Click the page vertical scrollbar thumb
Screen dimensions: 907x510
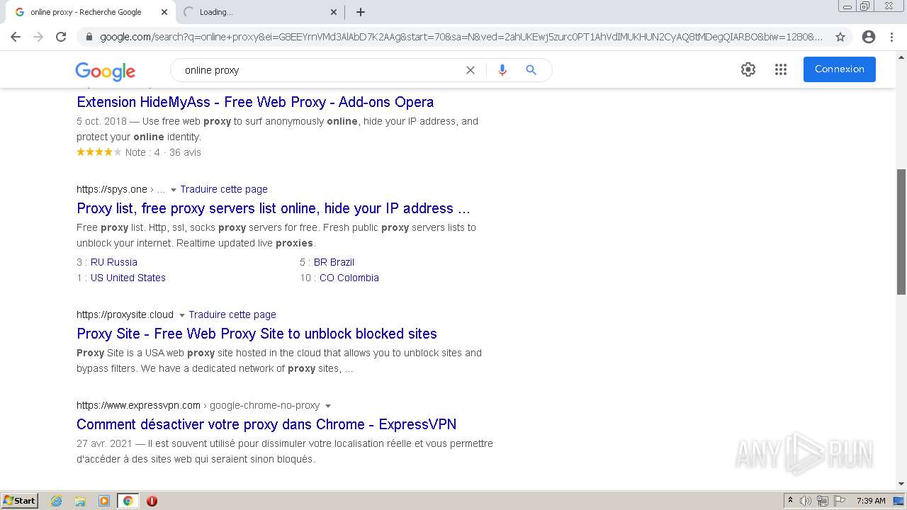pos(901,232)
